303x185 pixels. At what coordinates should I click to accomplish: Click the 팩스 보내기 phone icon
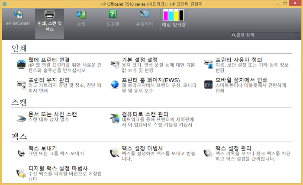click(21, 153)
